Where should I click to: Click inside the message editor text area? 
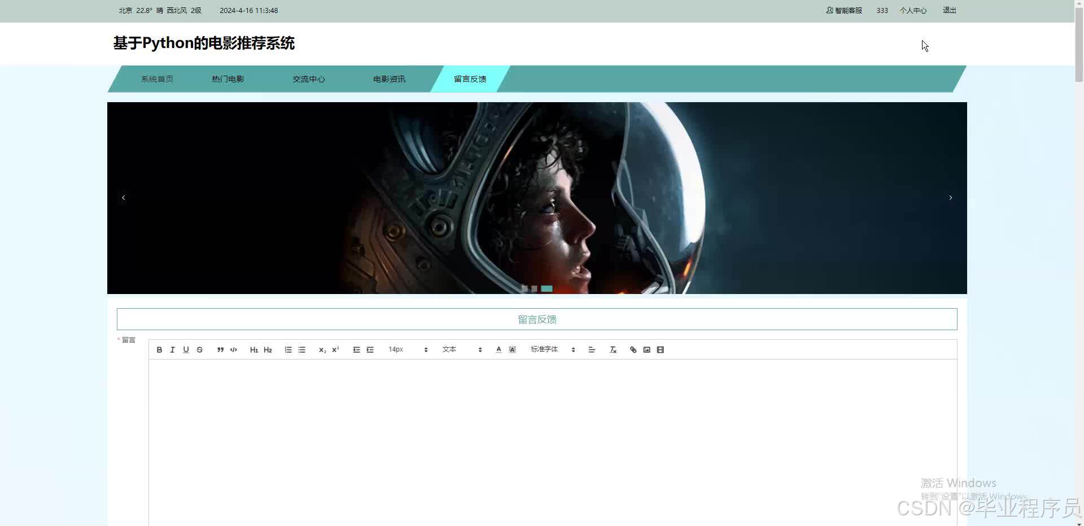coord(553,443)
